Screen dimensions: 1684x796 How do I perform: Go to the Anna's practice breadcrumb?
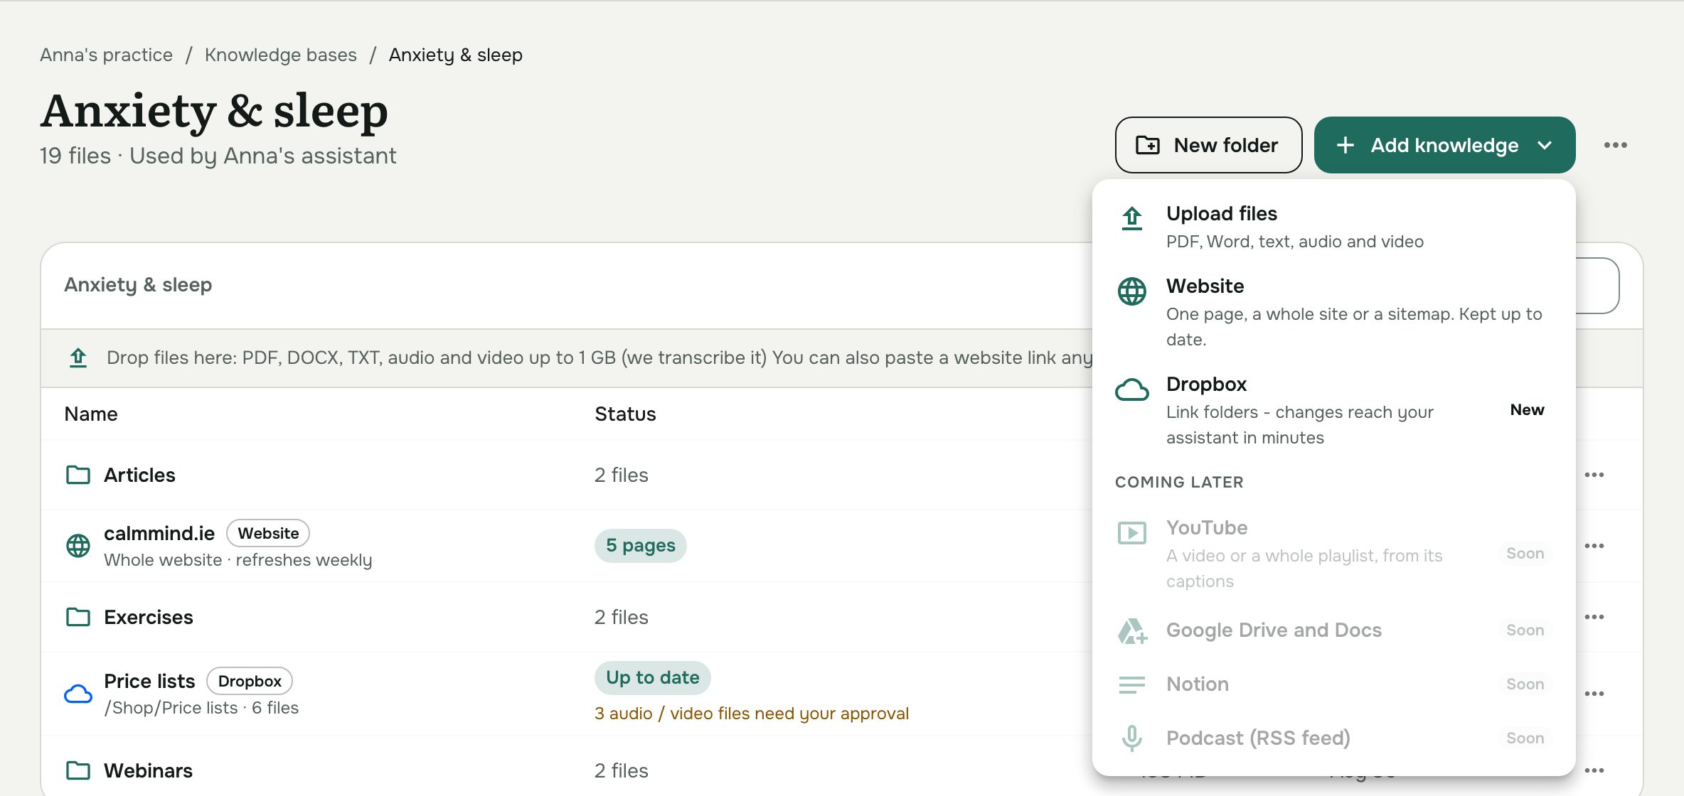click(106, 55)
